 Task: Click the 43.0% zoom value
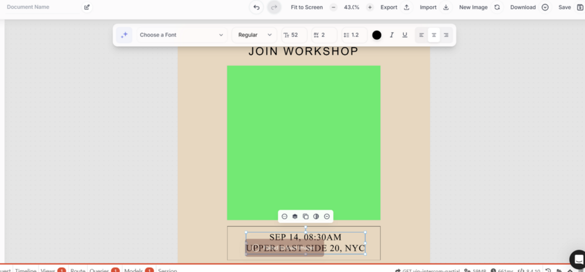pyautogui.click(x=352, y=7)
